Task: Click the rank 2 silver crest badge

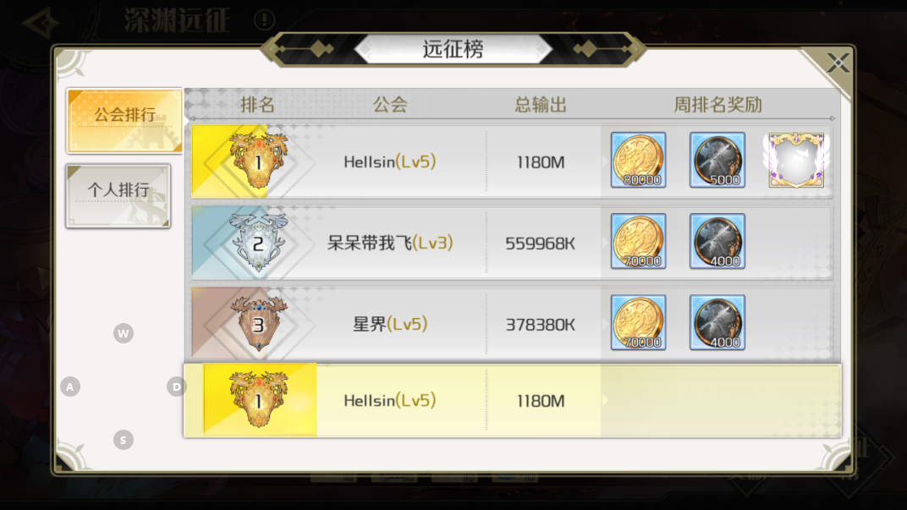Action: 258,242
